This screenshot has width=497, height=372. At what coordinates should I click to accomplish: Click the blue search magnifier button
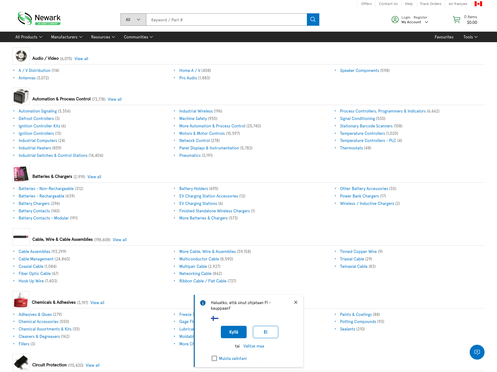pyautogui.click(x=313, y=20)
